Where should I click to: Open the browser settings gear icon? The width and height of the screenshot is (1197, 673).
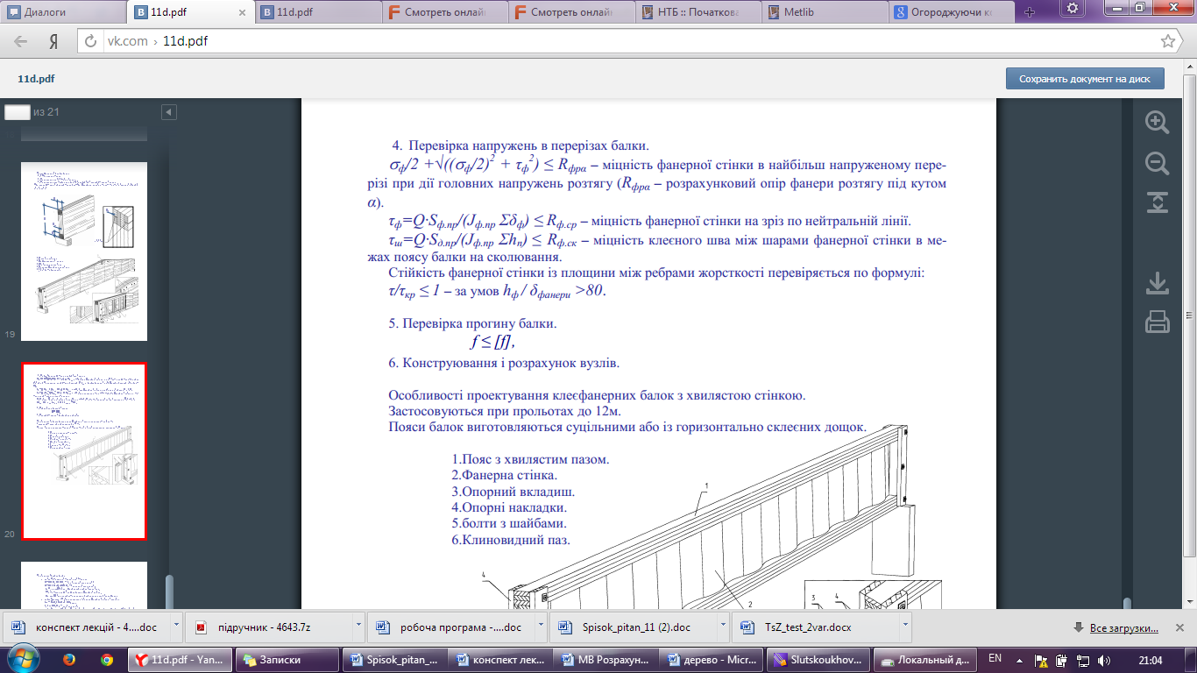[x=1071, y=8]
